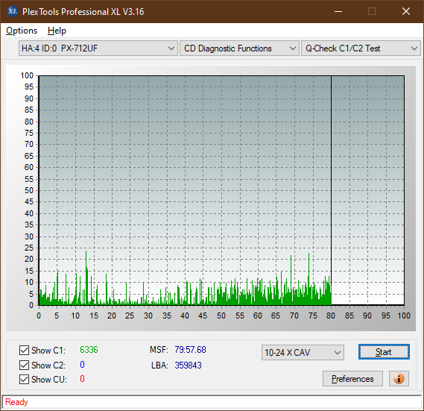
Task: Click the orange info icon button
Action: pyautogui.click(x=399, y=378)
